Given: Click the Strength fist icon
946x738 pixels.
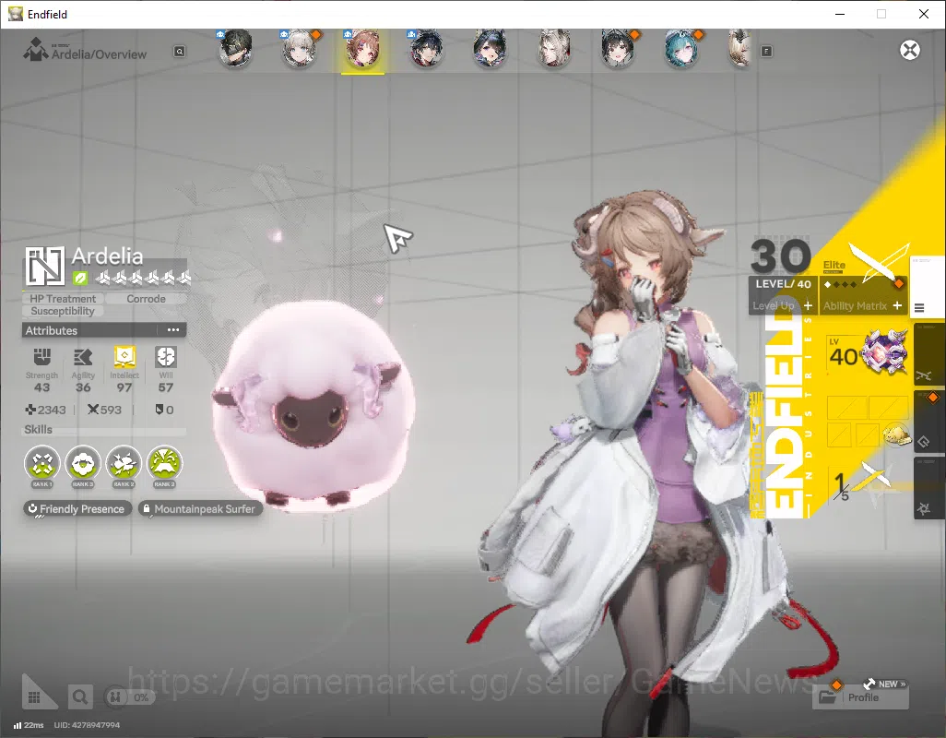Looking at the screenshot, I should tap(41, 357).
